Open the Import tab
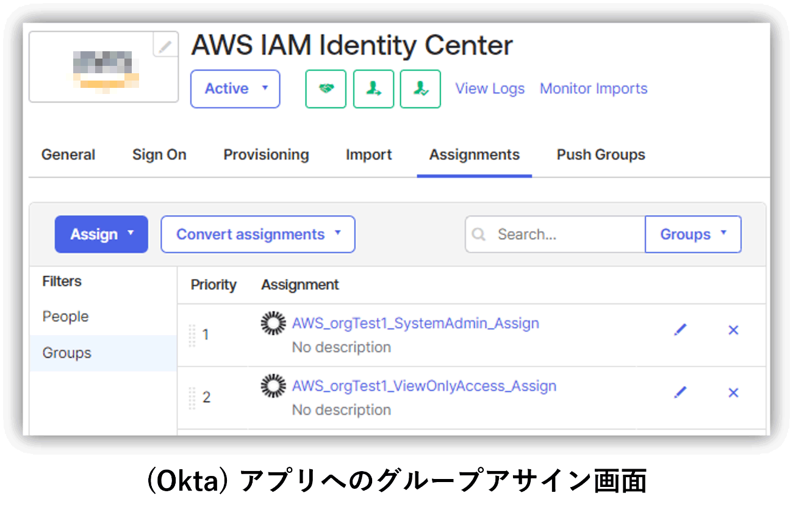793x515 pixels. [x=368, y=155]
